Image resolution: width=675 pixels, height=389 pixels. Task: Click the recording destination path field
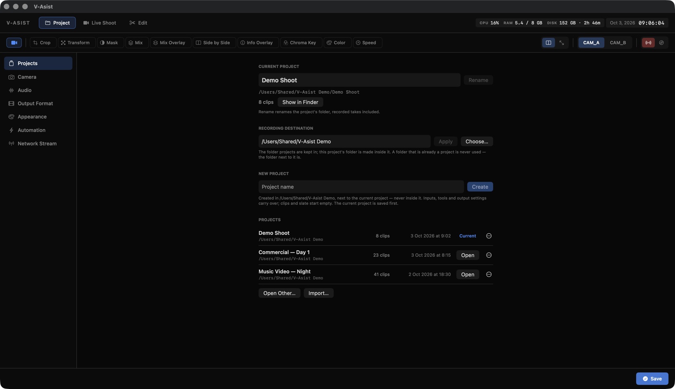pyautogui.click(x=344, y=142)
